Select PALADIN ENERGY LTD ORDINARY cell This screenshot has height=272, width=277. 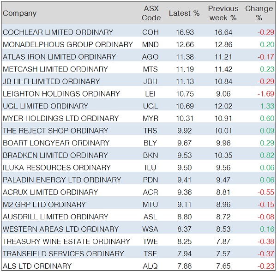pos(62,180)
